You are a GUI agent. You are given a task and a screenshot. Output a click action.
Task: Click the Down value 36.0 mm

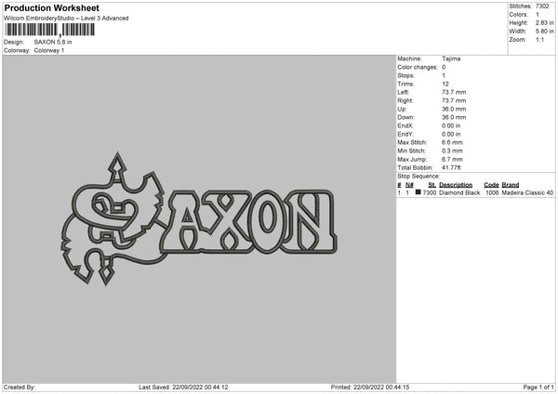pos(454,117)
